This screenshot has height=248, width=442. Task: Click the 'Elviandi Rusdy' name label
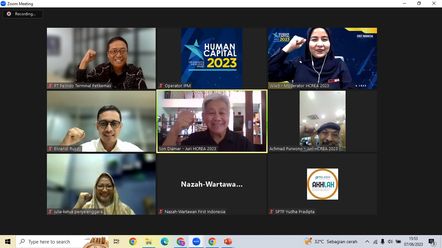[x=68, y=149]
